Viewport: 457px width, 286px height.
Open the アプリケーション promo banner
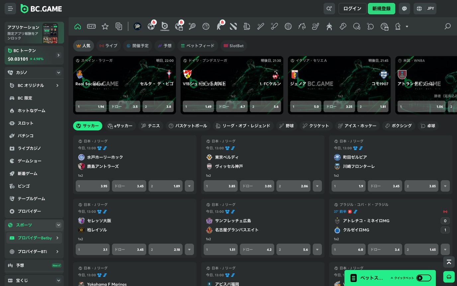(34, 33)
